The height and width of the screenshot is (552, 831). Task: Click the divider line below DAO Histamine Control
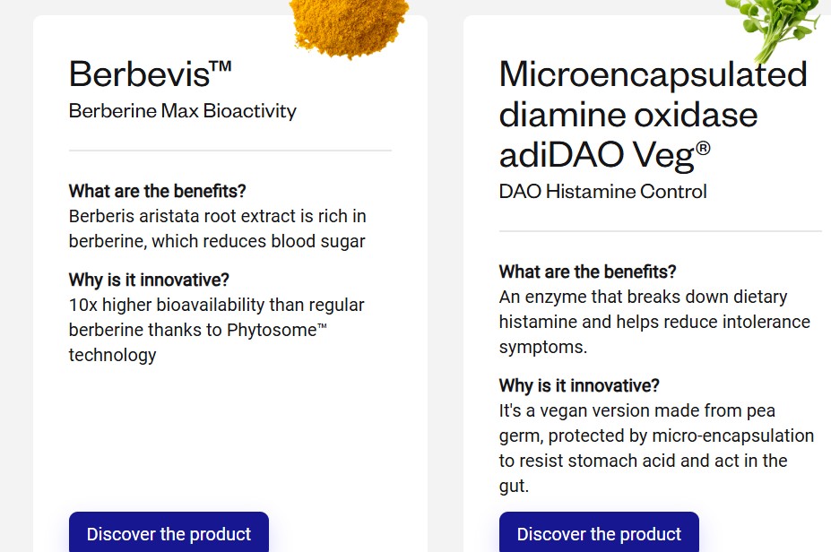click(661, 231)
